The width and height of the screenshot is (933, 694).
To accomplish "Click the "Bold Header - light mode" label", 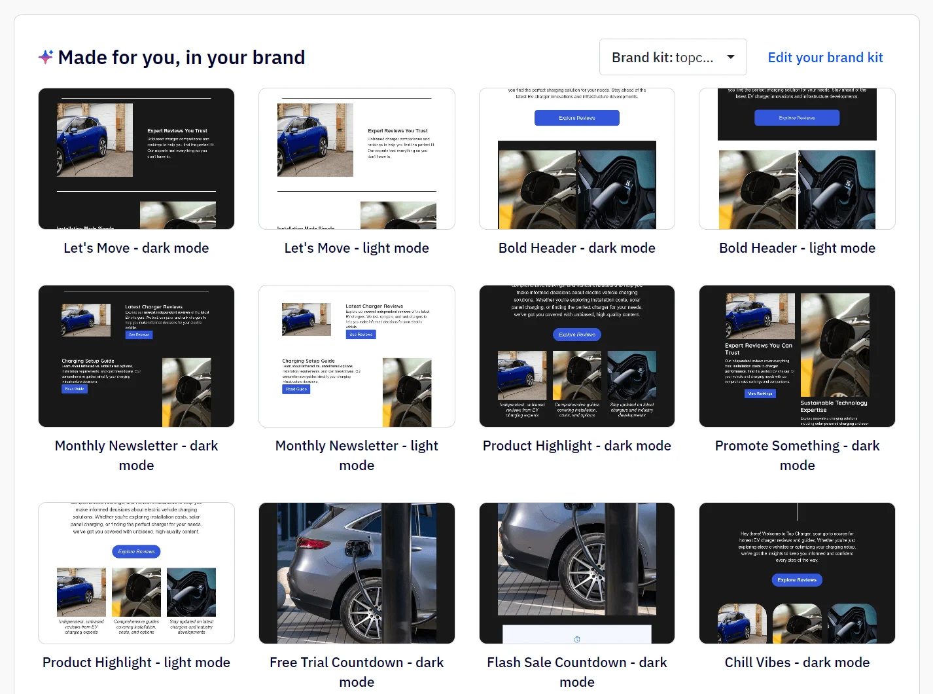I will pyautogui.click(x=797, y=248).
